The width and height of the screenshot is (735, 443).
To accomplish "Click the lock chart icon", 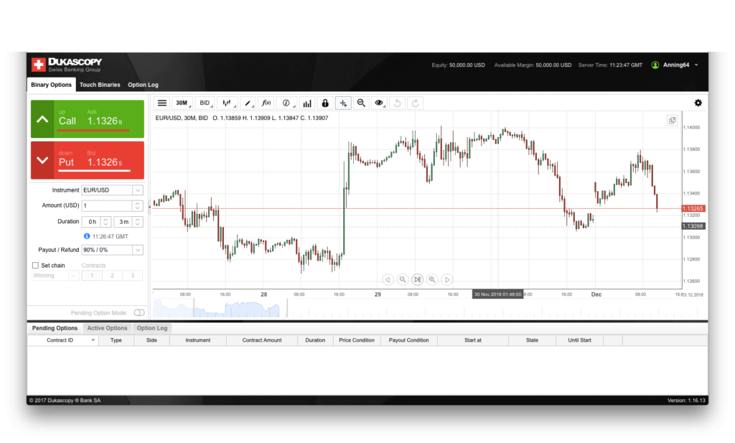I will pyautogui.click(x=325, y=103).
